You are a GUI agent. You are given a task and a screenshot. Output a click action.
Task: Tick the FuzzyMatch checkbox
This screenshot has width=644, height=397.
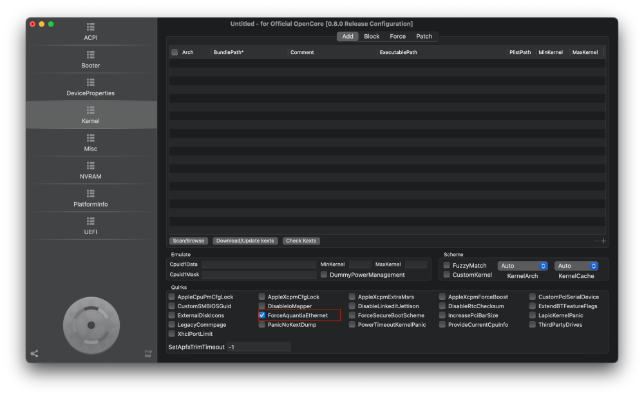pyautogui.click(x=446, y=266)
